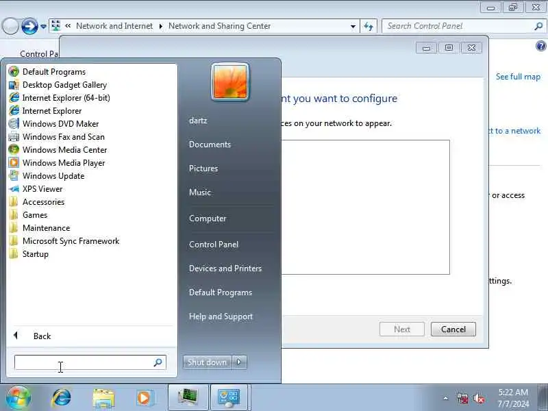The image size is (548, 411).
Task: Click Network and Sharing Center breadcrumb
Action: [219, 26]
